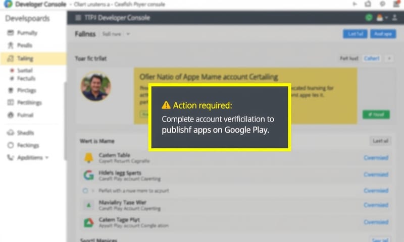Switch to the blue 'Cahert' tab

[x=372, y=58]
